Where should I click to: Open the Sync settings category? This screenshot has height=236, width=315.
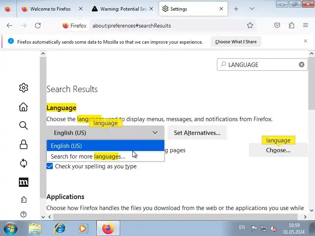tap(24, 163)
